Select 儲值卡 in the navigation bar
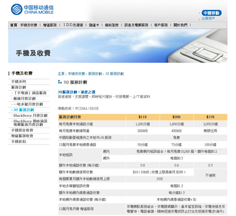This screenshot has width=236, height=216. [x=94, y=25]
